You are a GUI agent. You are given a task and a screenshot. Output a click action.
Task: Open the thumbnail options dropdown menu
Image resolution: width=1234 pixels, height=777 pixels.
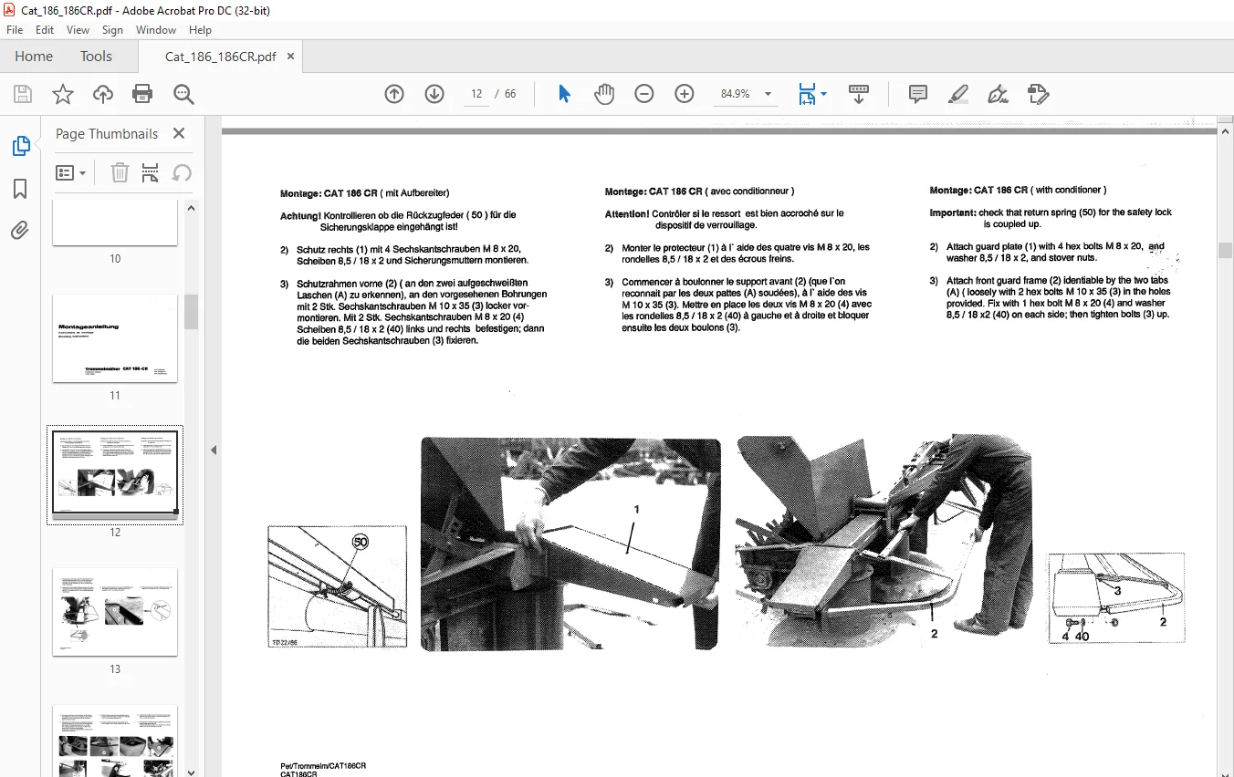[71, 172]
